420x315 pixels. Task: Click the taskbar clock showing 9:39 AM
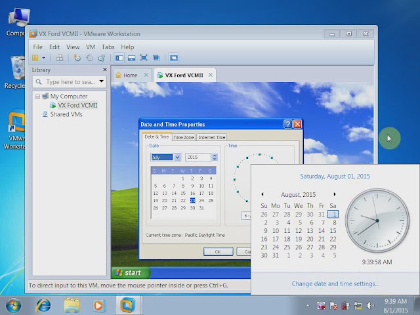tap(395, 306)
